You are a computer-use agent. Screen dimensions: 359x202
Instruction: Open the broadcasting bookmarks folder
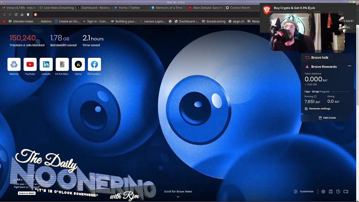click(x=213, y=21)
